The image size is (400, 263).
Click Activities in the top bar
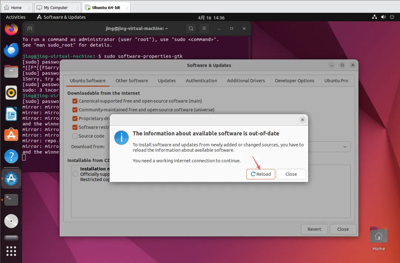coord(16,17)
